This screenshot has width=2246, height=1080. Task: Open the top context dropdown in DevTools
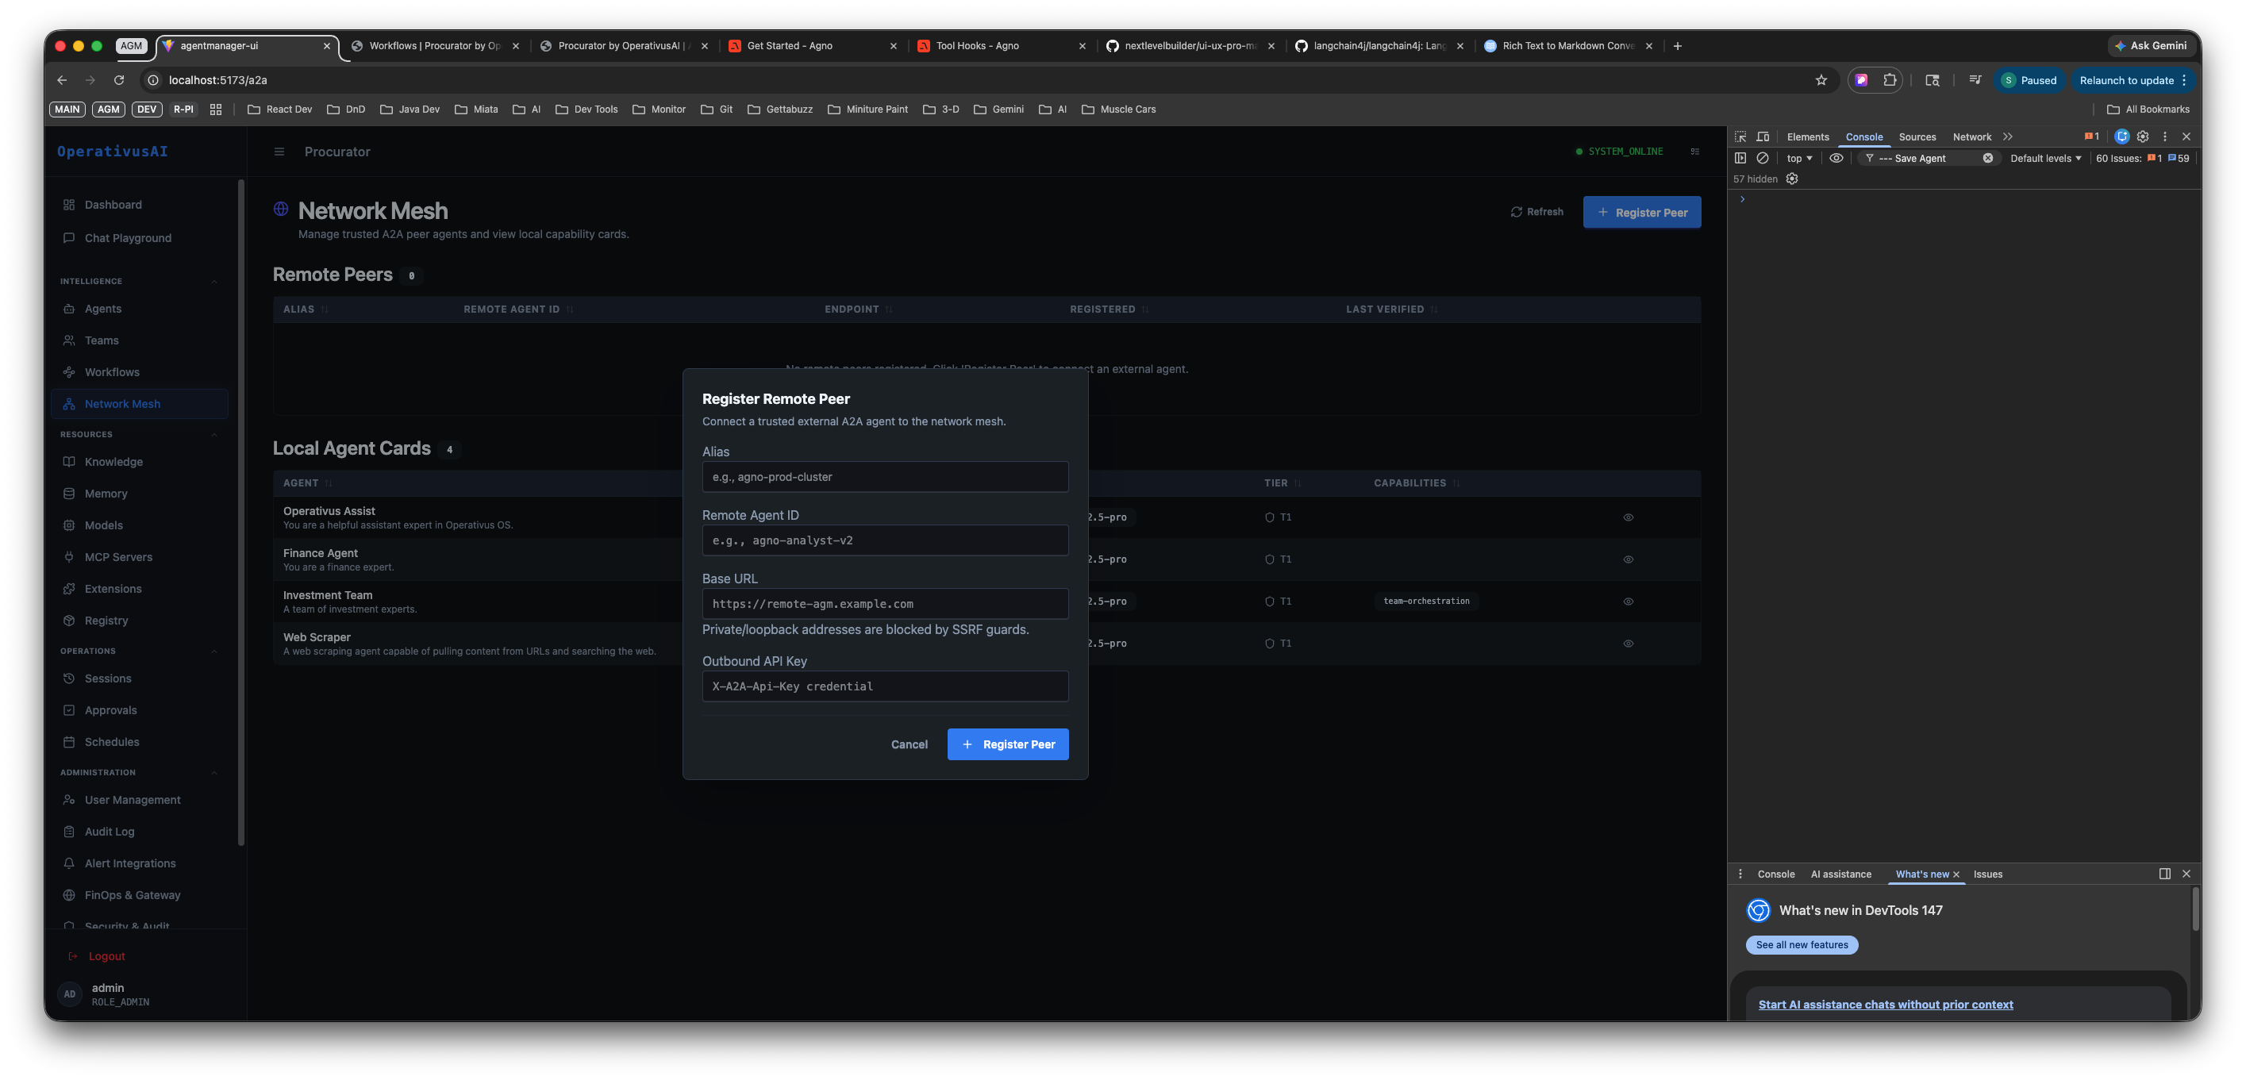pos(1798,159)
